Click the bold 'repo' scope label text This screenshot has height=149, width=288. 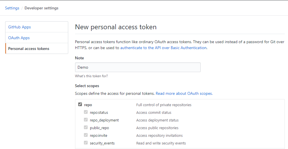[88, 105]
